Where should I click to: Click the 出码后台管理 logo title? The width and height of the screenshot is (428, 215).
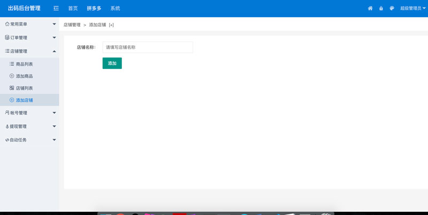(24, 8)
